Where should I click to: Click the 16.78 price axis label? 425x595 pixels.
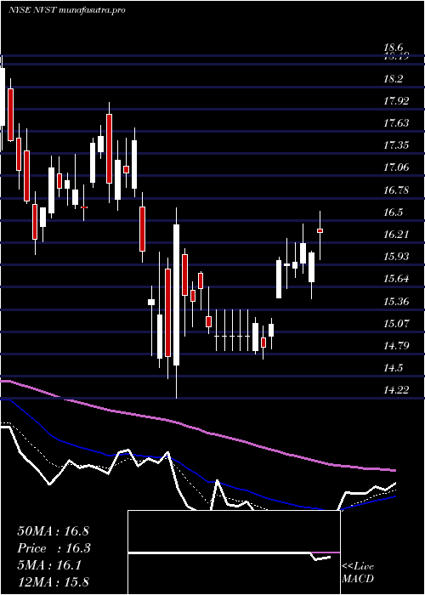[x=396, y=190]
